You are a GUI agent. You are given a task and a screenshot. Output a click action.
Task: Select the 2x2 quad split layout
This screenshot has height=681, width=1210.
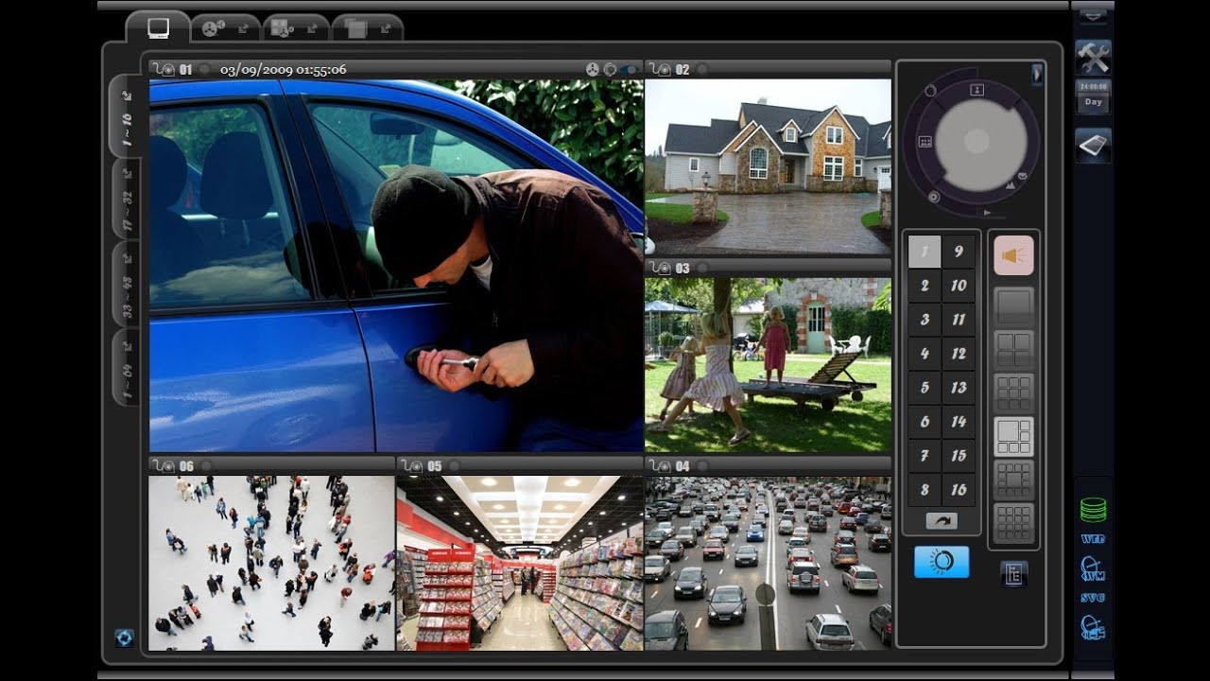click(1013, 349)
